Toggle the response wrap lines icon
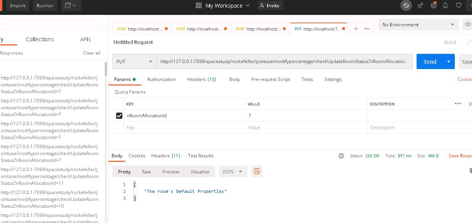This screenshot has height=223, width=472. click(x=257, y=171)
